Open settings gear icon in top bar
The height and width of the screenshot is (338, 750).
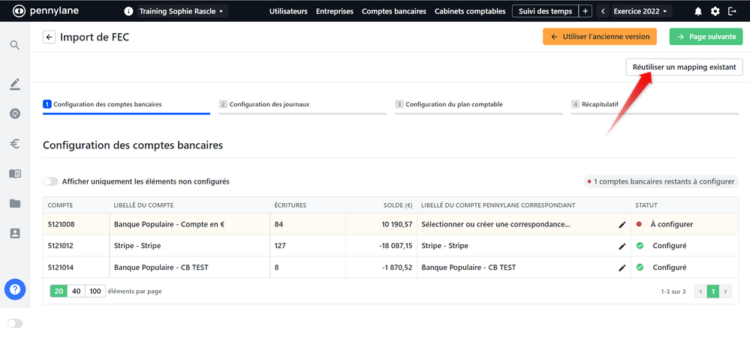(715, 11)
